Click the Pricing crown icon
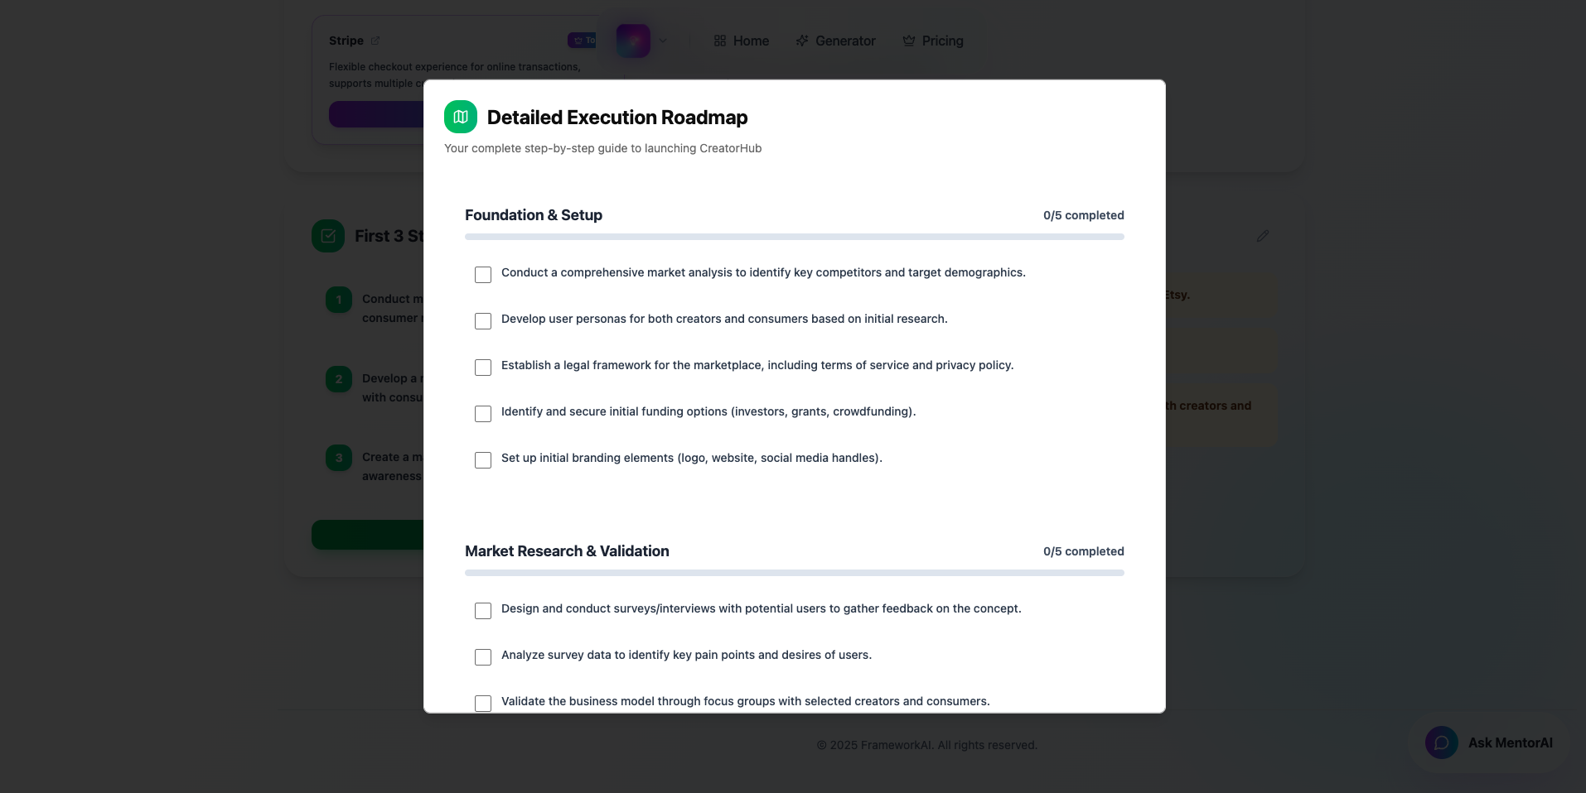The height and width of the screenshot is (793, 1586). (x=909, y=41)
